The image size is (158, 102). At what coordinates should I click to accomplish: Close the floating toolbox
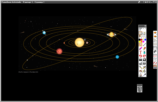coord(145,26)
